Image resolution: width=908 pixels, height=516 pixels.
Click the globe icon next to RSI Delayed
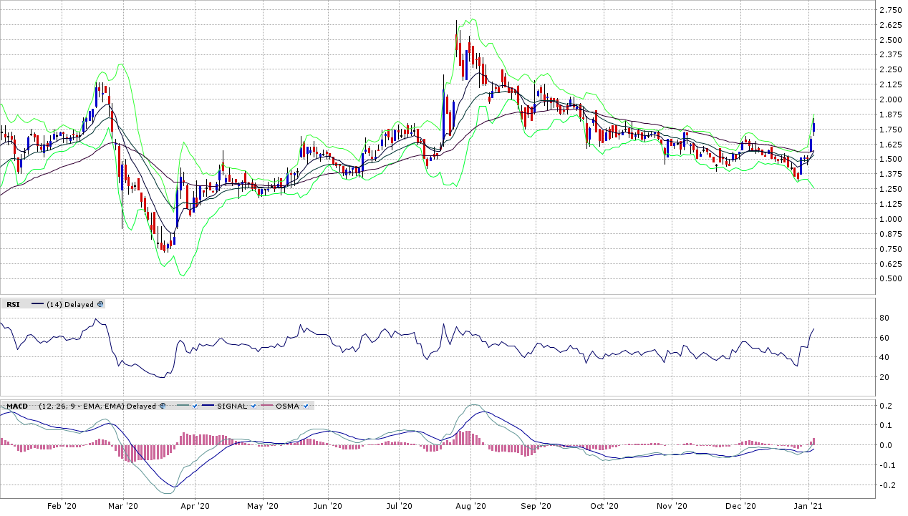(100, 304)
